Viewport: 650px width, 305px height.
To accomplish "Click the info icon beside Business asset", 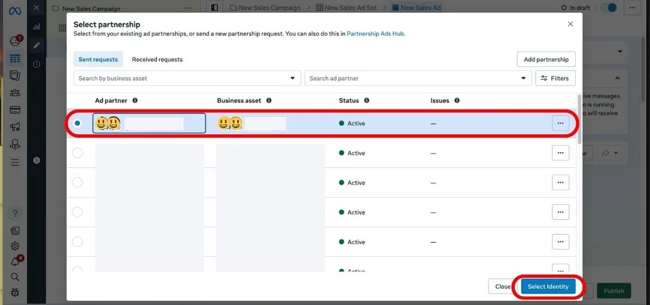I will pos(269,101).
